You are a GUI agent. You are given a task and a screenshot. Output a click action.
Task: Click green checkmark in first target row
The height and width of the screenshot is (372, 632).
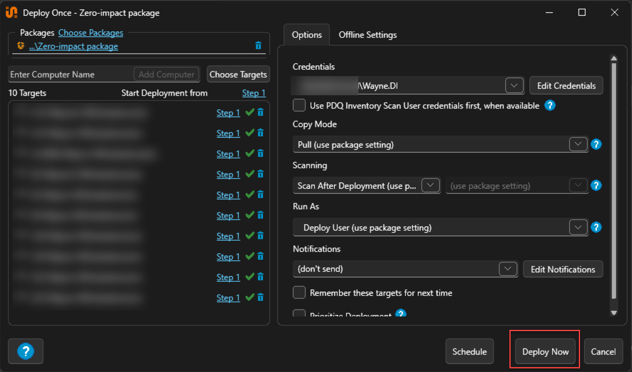250,112
